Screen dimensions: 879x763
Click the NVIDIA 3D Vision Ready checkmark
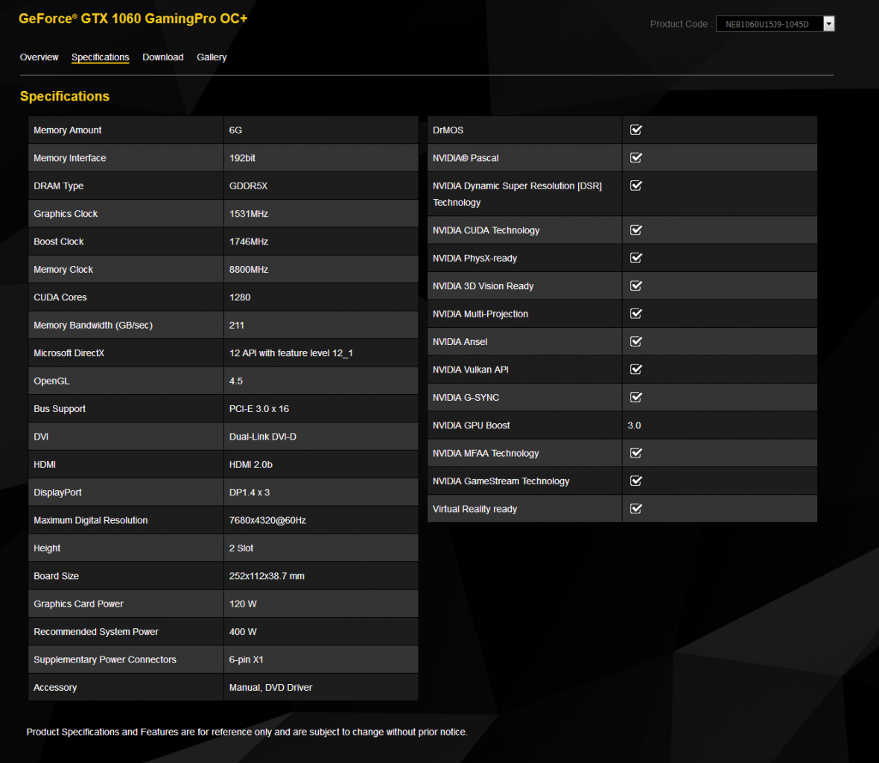[x=635, y=286]
